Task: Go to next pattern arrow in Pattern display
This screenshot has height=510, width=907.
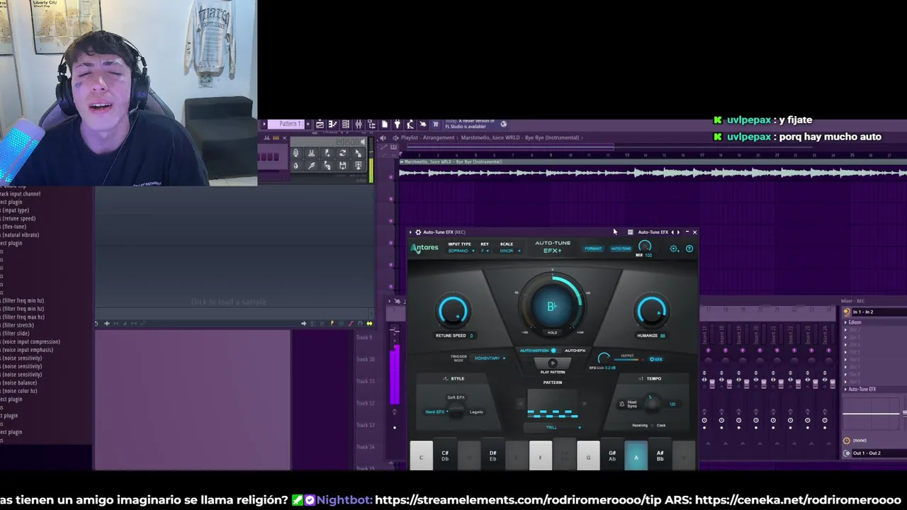Action: tap(585, 404)
